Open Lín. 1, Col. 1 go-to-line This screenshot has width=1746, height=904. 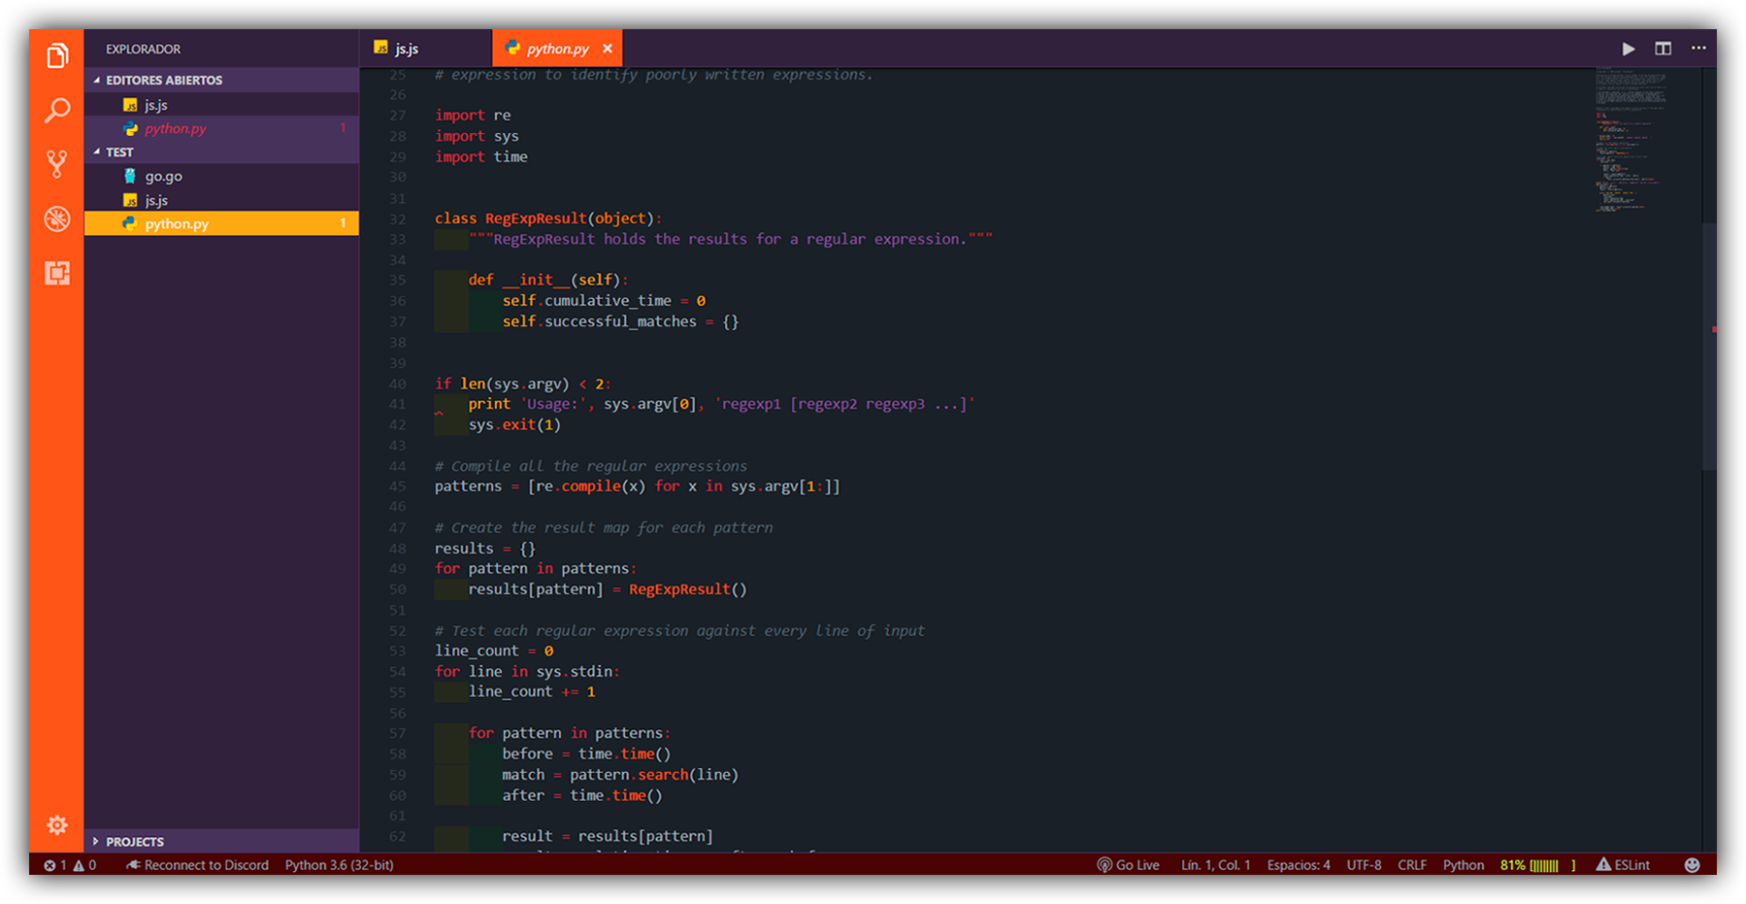1215,865
